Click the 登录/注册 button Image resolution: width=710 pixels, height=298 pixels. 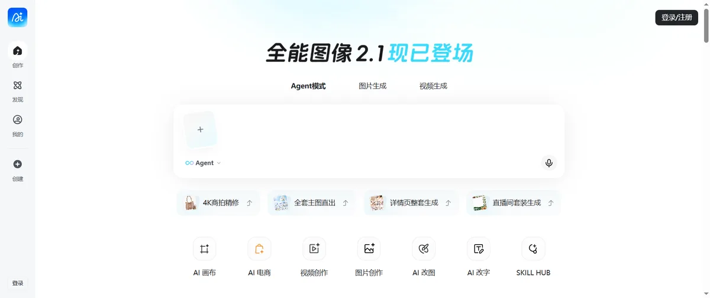(676, 18)
